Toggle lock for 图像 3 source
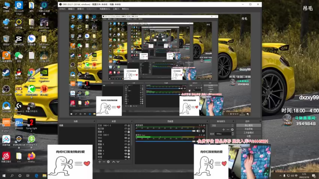This screenshot has height=179, width=319. 128,154
